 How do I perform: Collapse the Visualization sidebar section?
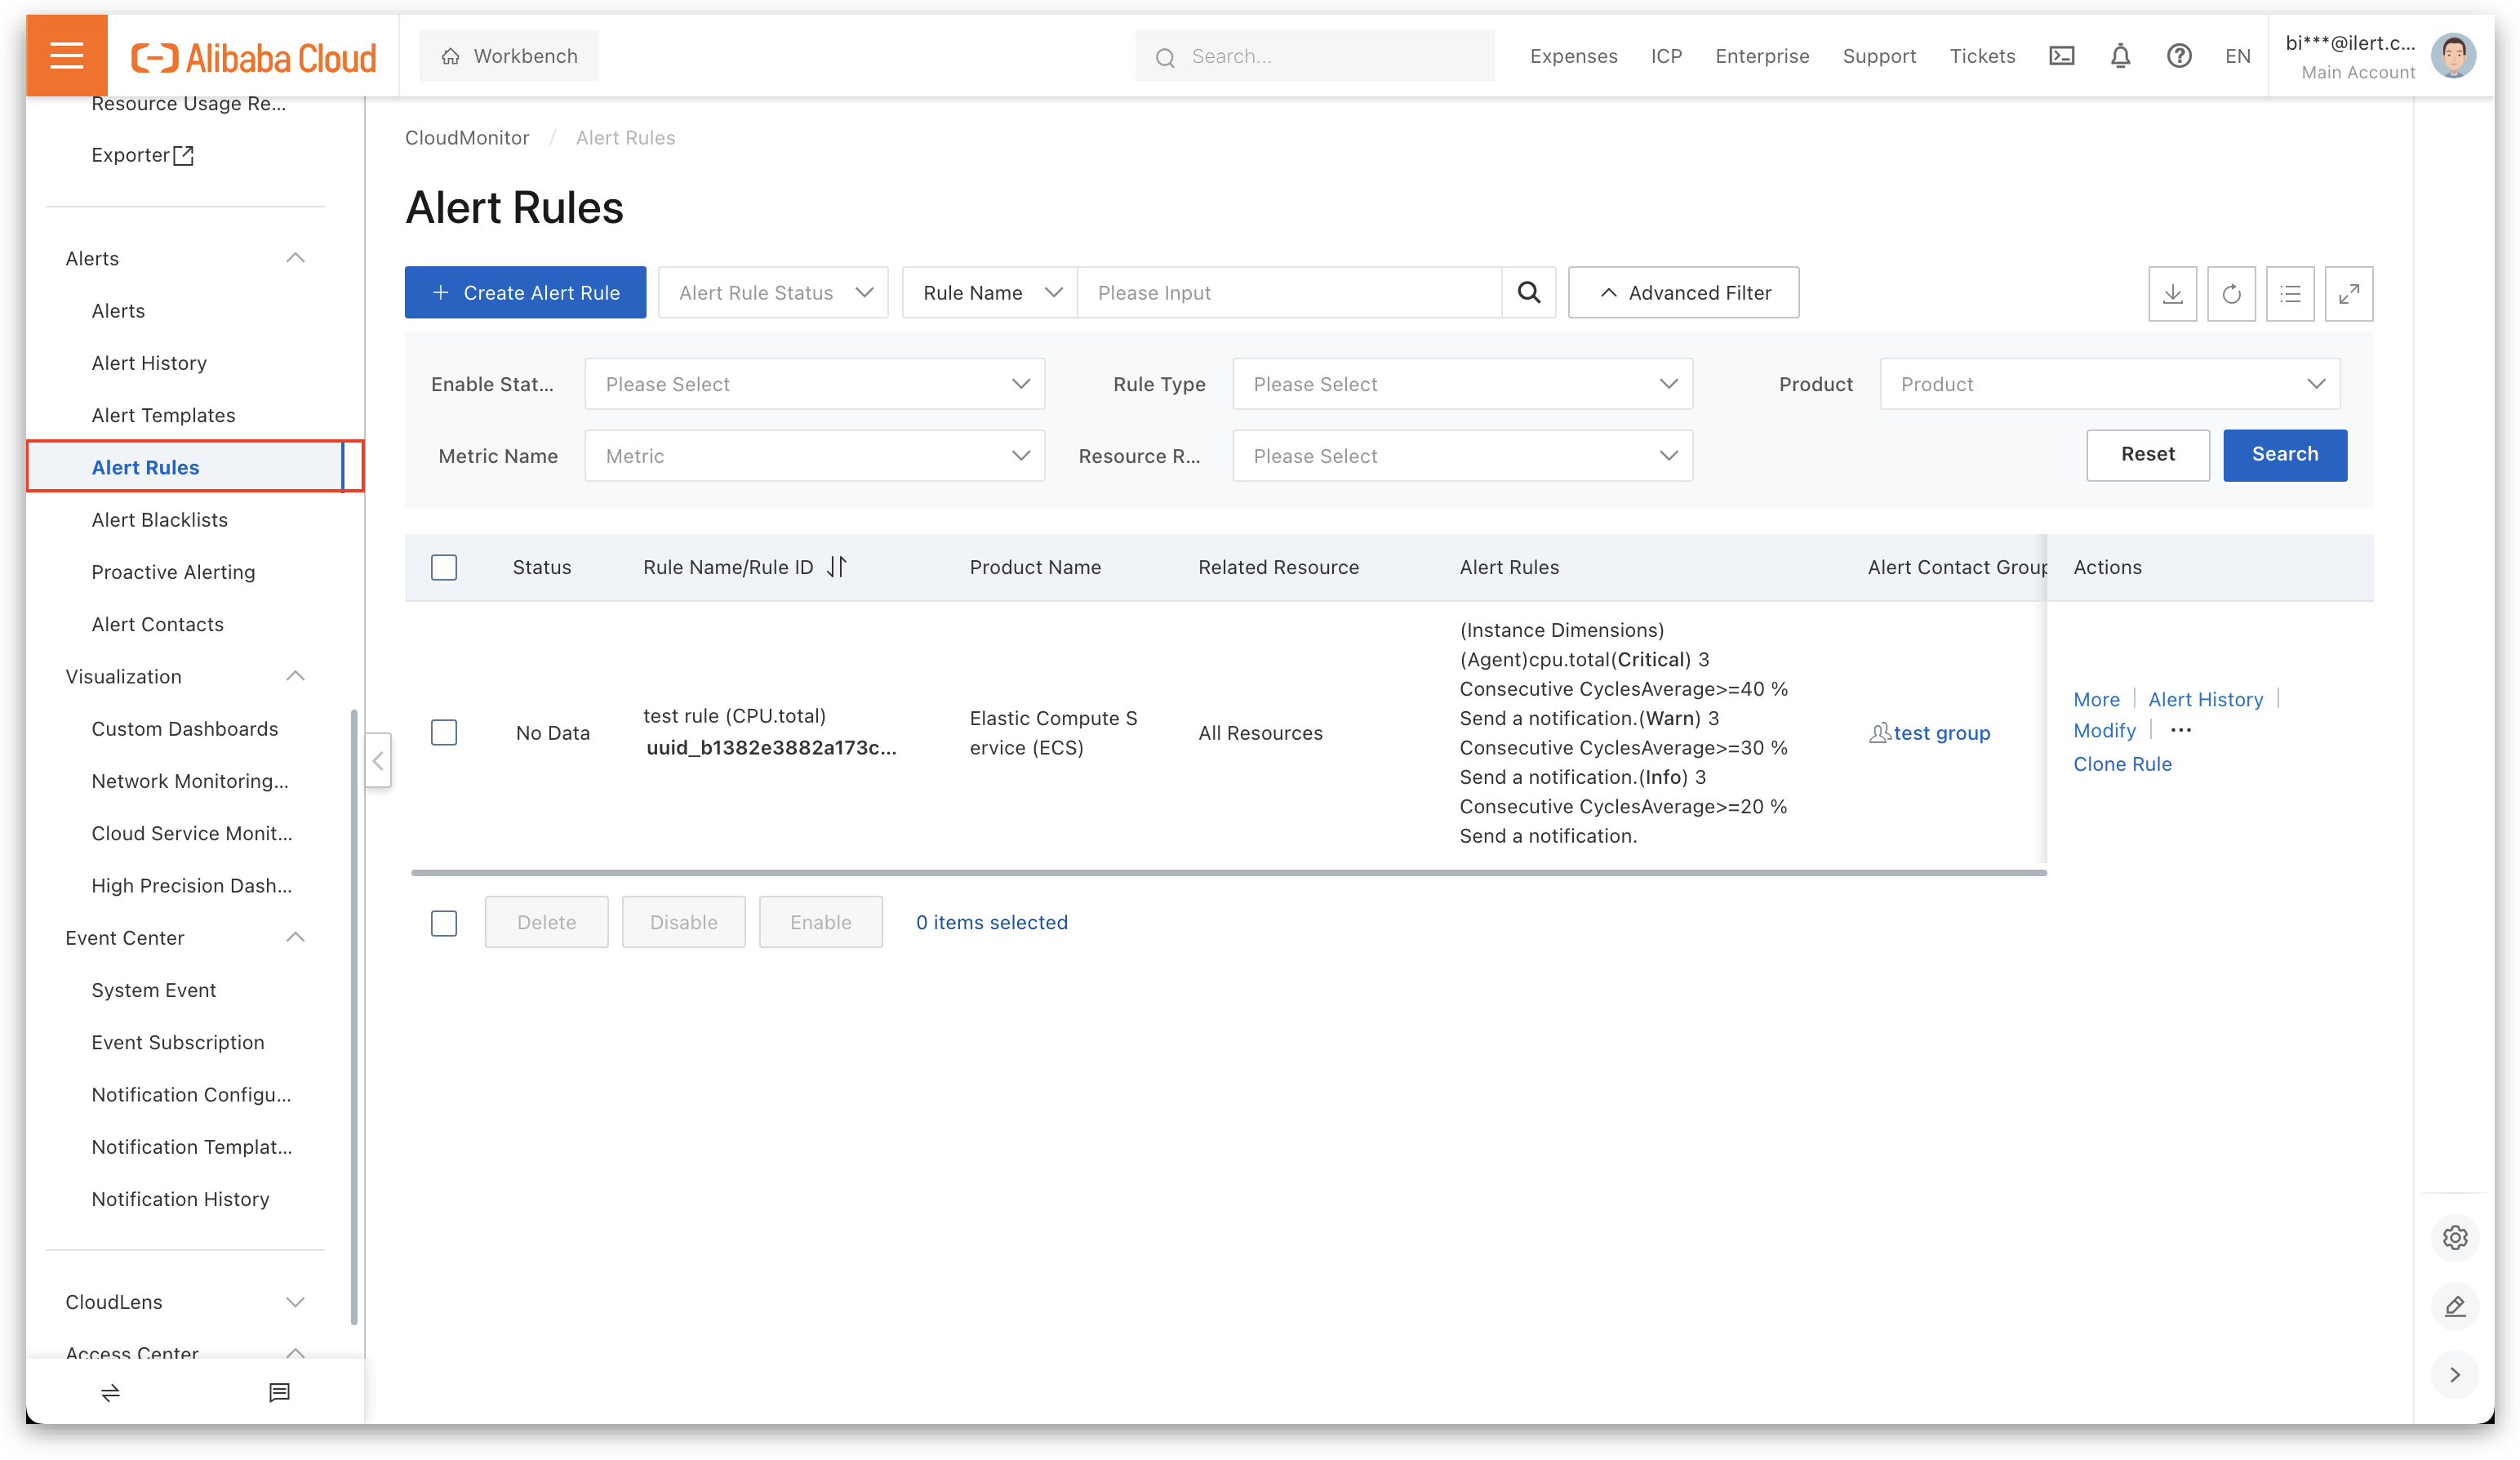295,676
